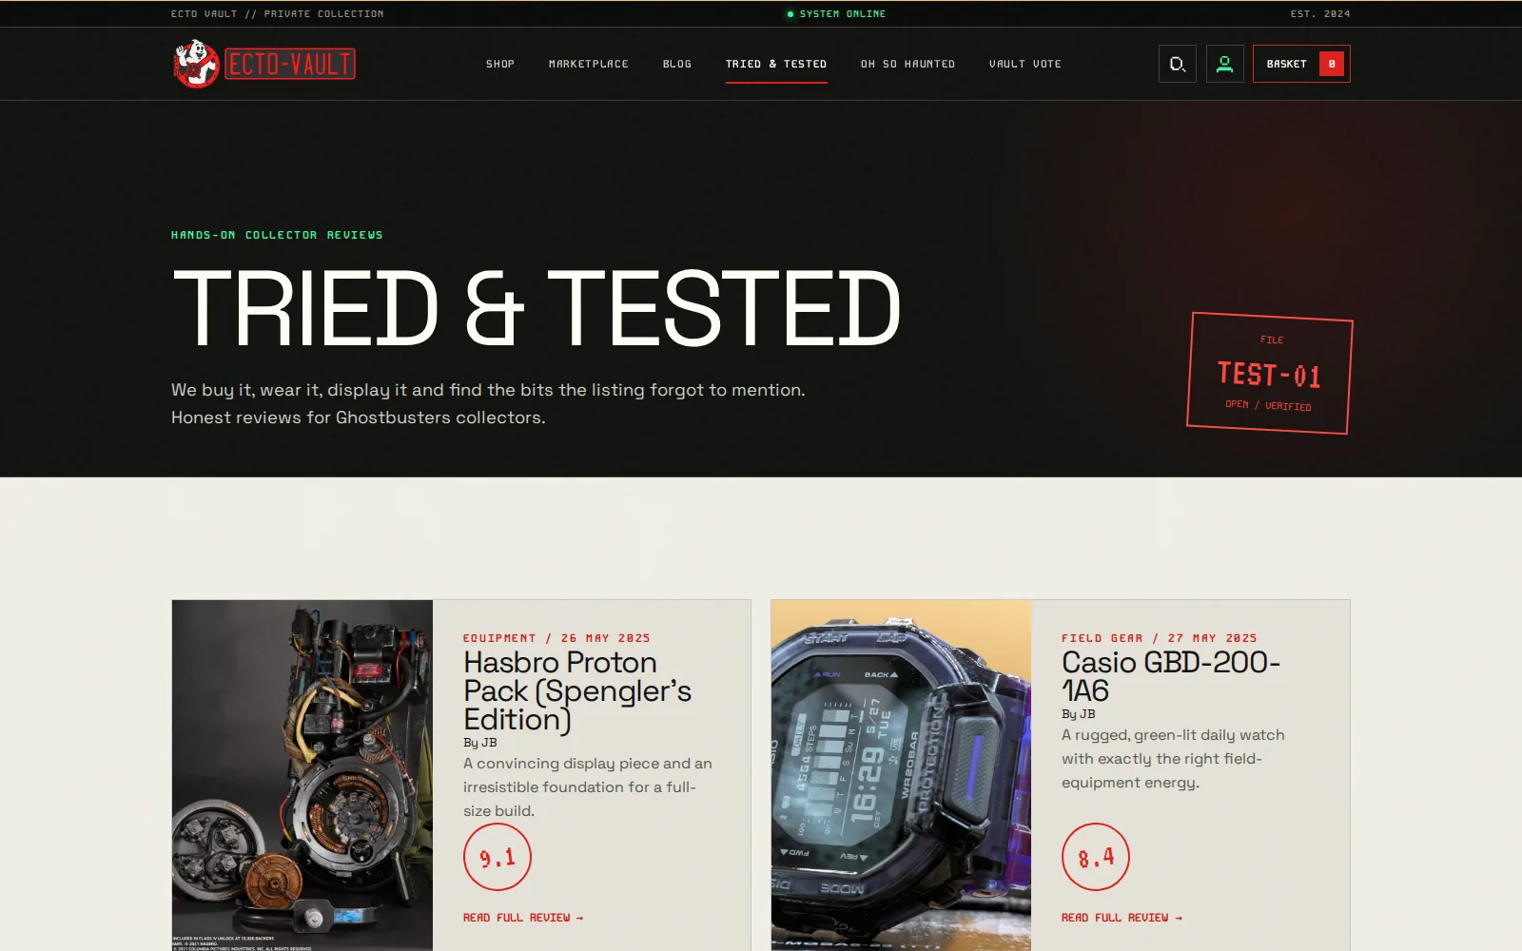
Task: Open the Marketplace nav link
Action: (x=589, y=64)
